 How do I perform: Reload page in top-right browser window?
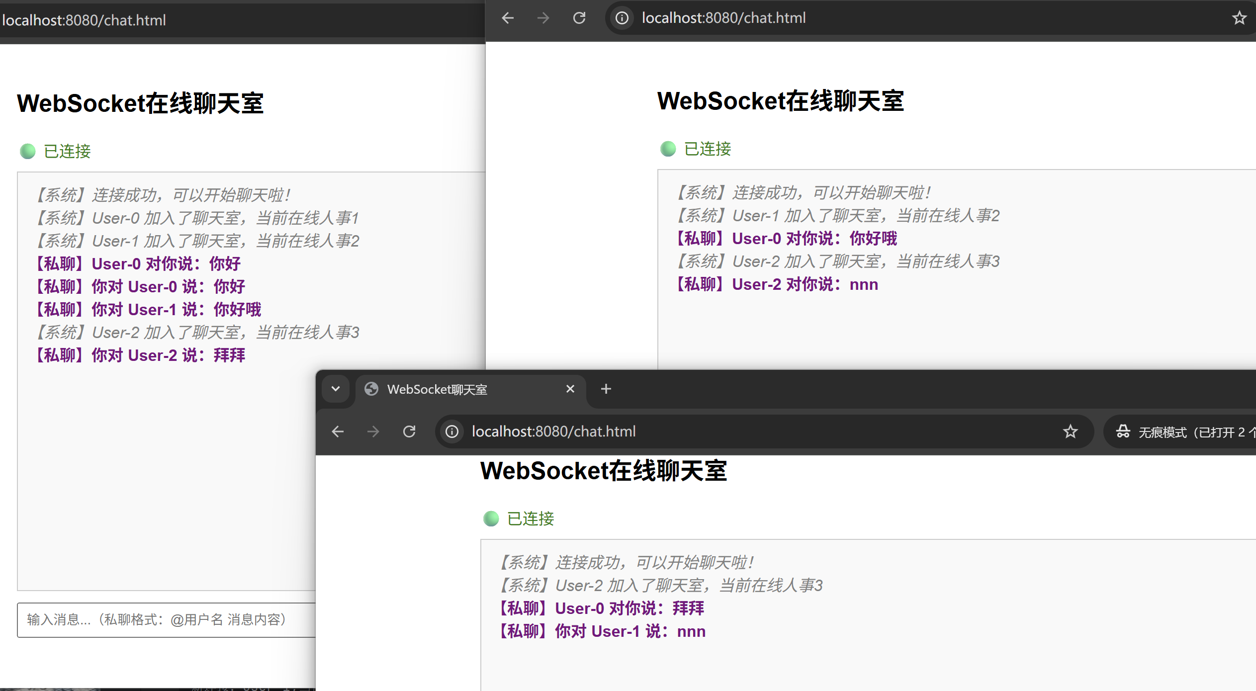point(579,18)
